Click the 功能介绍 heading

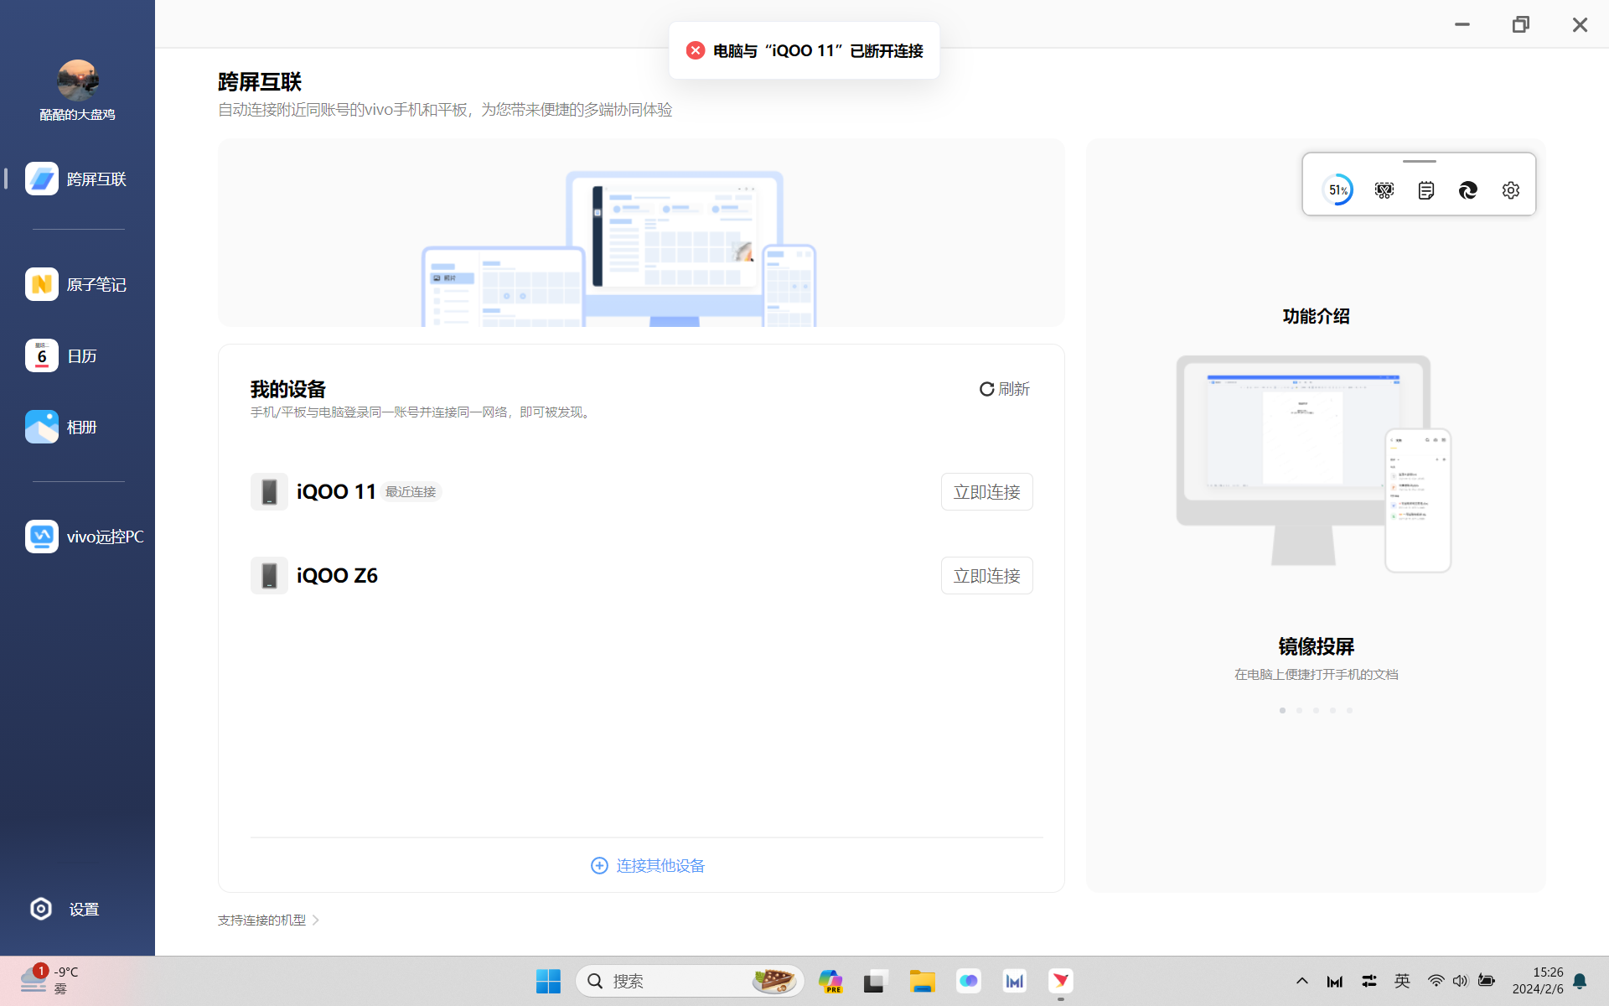(x=1316, y=316)
